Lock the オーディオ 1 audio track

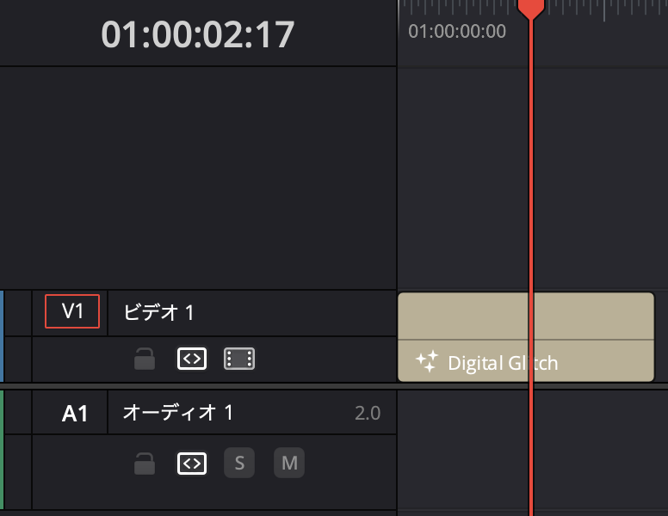[x=145, y=464]
